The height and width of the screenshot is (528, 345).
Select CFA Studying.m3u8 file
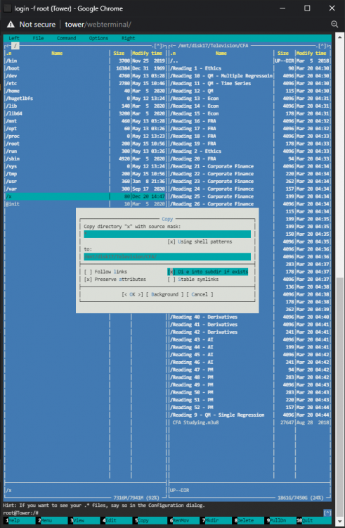click(x=249, y=422)
